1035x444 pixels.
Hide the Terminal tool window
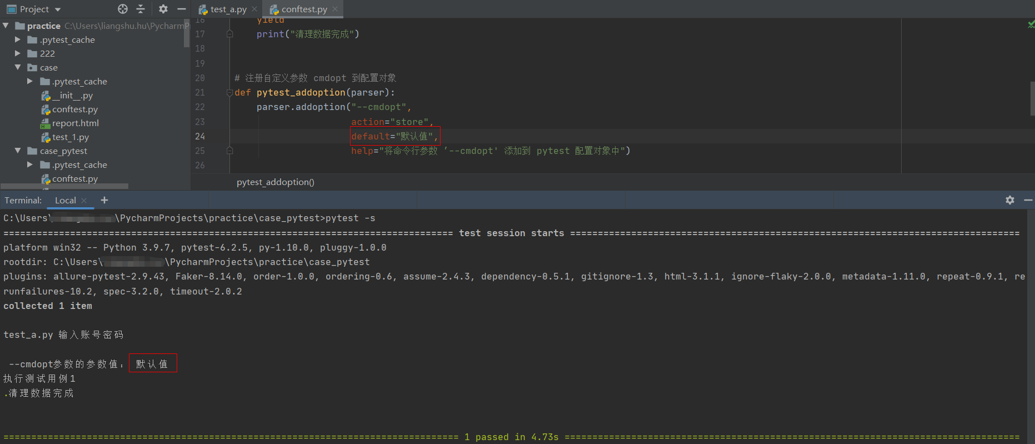[1028, 200]
